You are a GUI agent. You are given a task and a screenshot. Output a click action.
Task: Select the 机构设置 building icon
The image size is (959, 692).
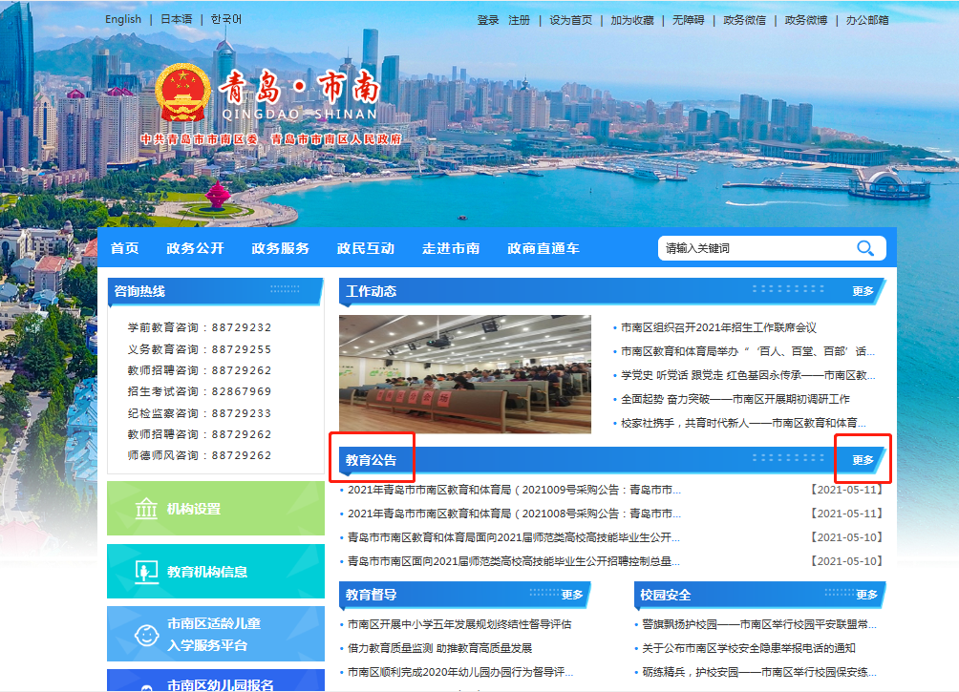pos(147,509)
